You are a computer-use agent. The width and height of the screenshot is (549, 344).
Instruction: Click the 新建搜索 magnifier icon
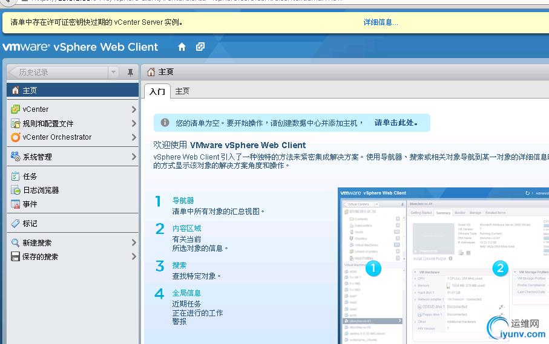pyautogui.click(x=15, y=242)
